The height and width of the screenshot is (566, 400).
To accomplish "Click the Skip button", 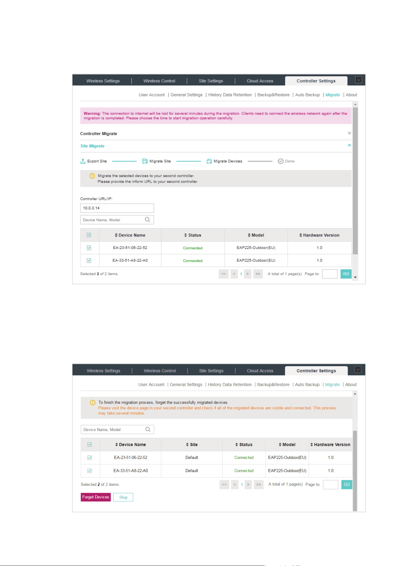I will 123,497.
